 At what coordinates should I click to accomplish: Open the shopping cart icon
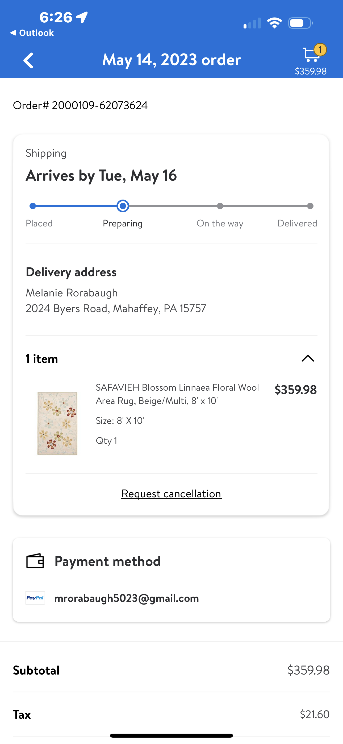311,55
